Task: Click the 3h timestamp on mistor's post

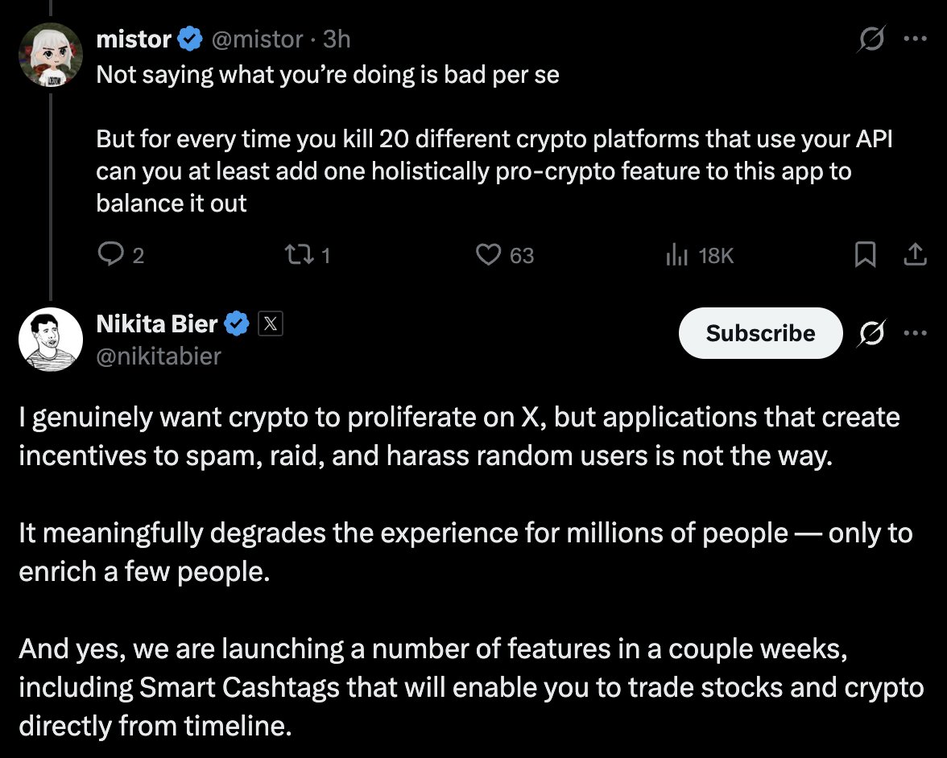Action: click(336, 38)
